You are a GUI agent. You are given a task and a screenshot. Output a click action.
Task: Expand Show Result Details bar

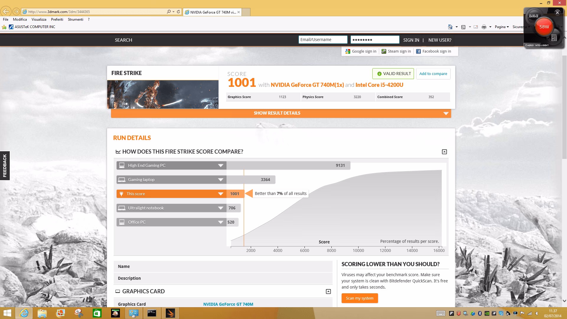[281, 113]
